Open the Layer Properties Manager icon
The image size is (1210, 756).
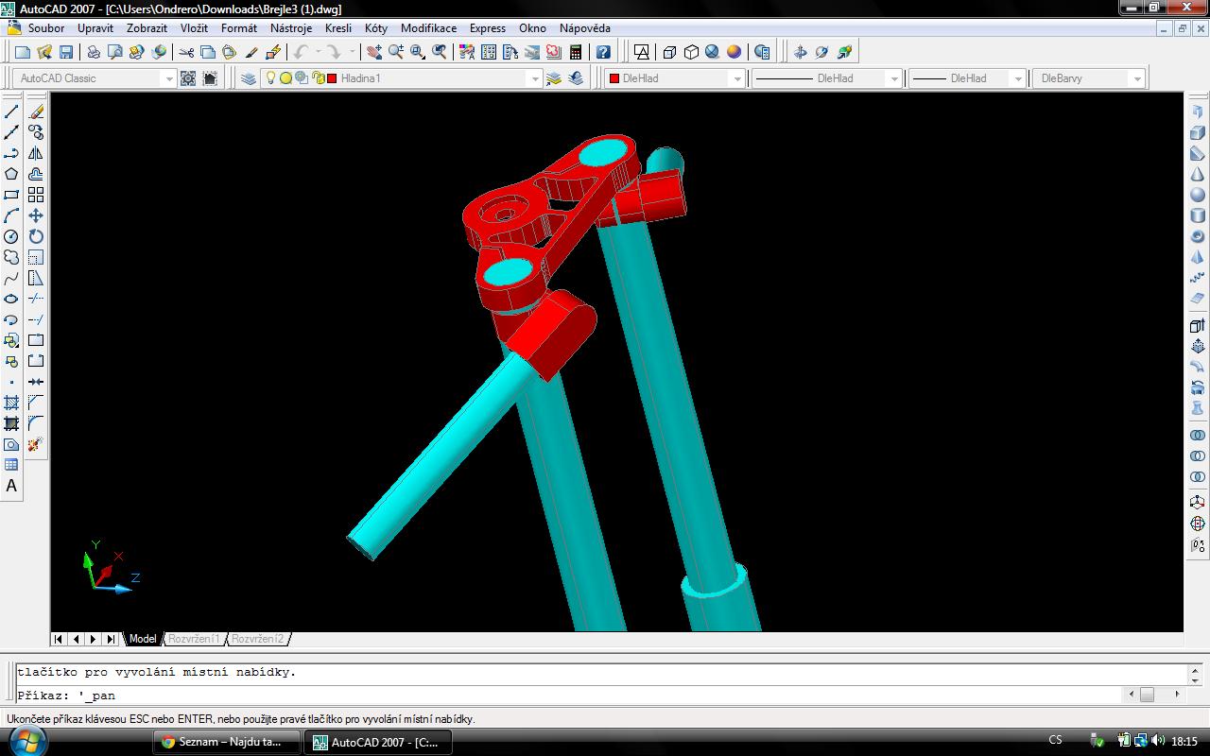point(249,78)
